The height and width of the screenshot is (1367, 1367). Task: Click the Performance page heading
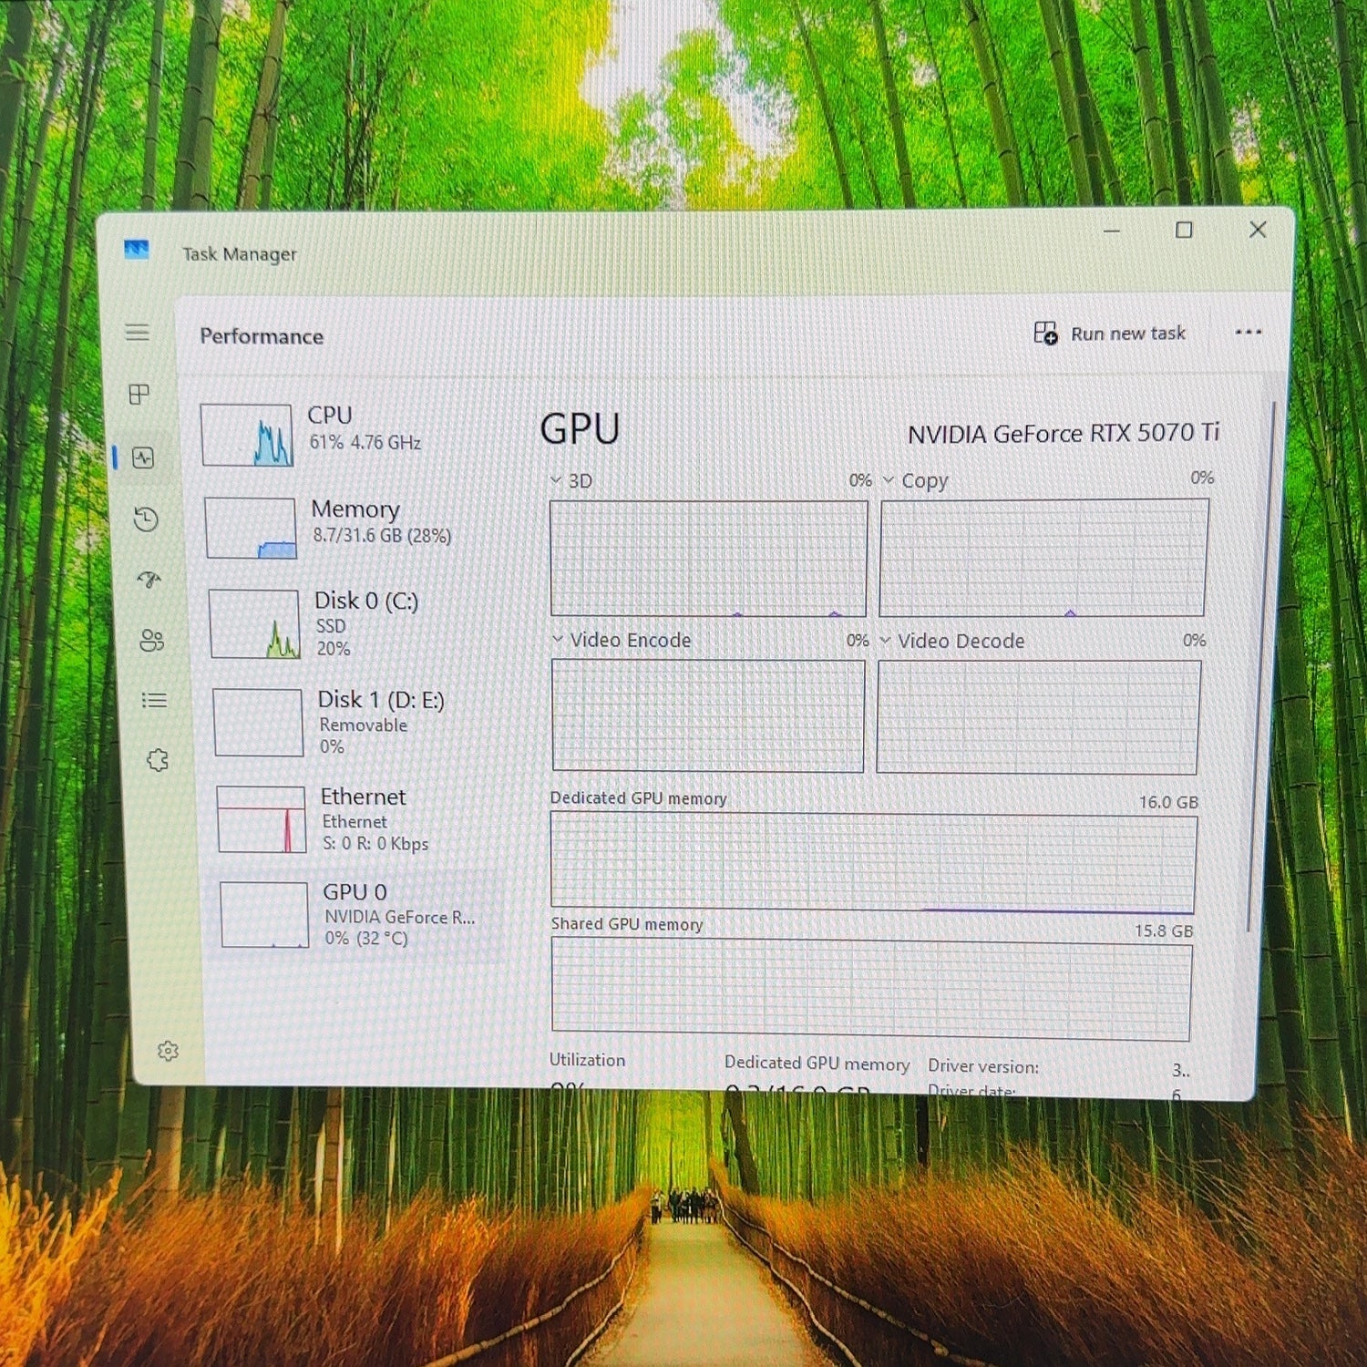(x=262, y=336)
